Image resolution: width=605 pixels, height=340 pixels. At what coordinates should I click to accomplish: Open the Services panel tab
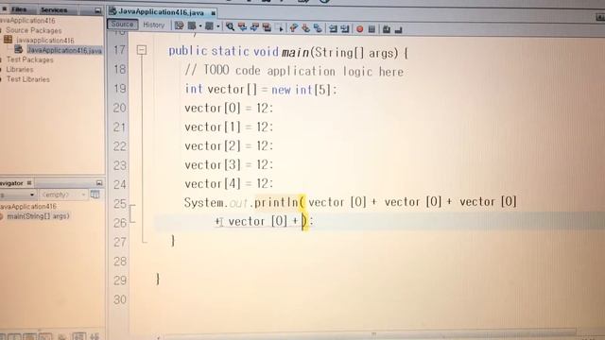[x=54, y=9]
